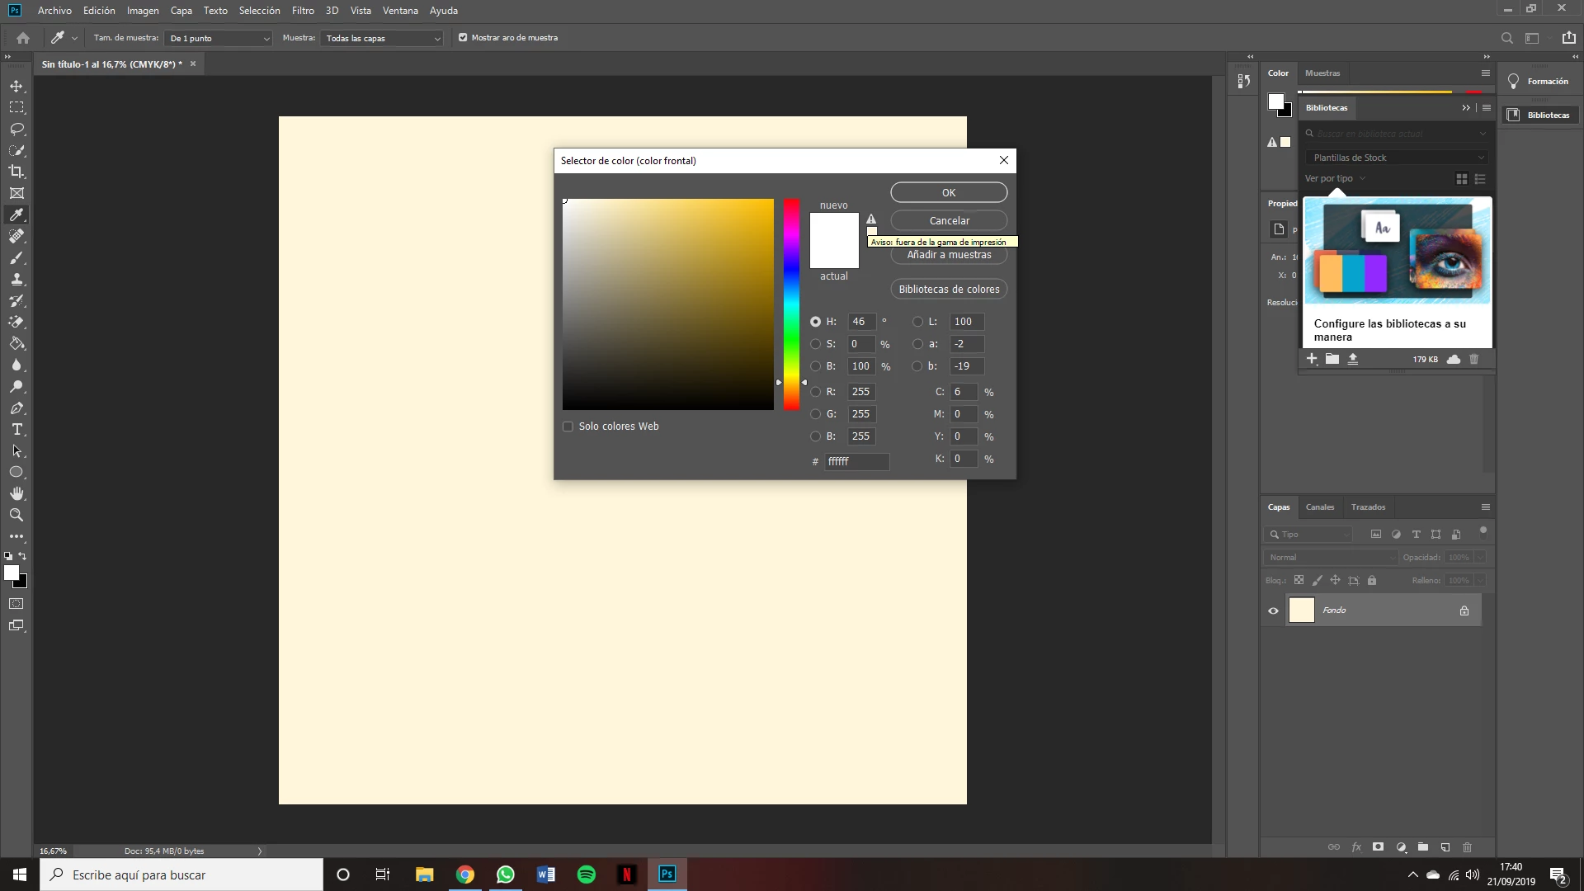Select the Move tool
Viewport: 1584px width, 891px height.
pyautogui.click(x=16, y=87)
